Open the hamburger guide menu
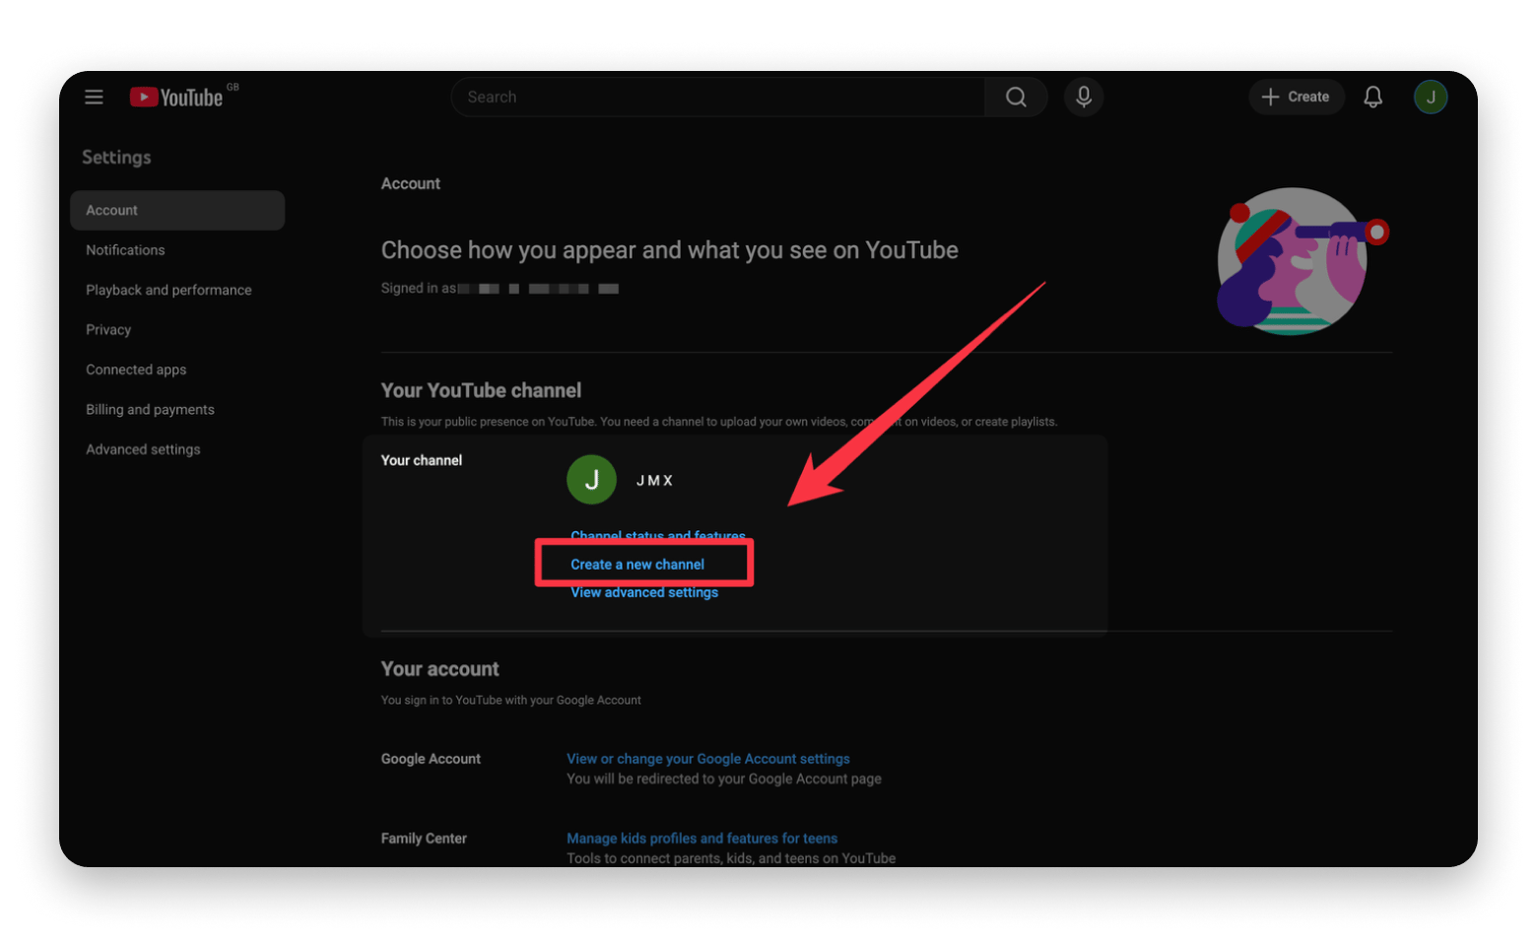Viewport: 1537px width, 946px height. 94,97
